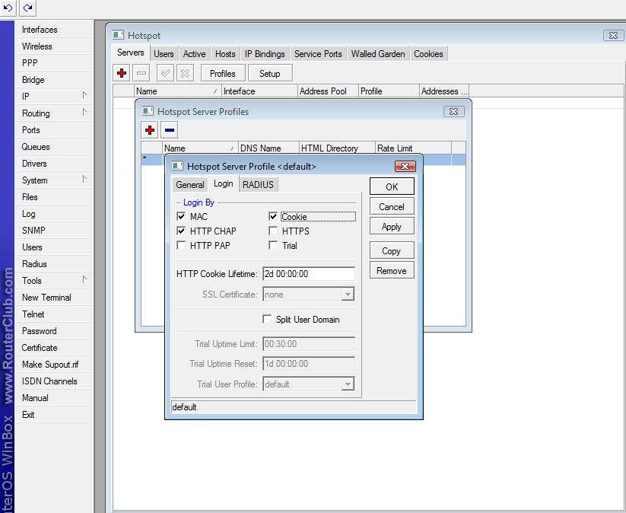Close the Hotspot window

pos(613,35)
